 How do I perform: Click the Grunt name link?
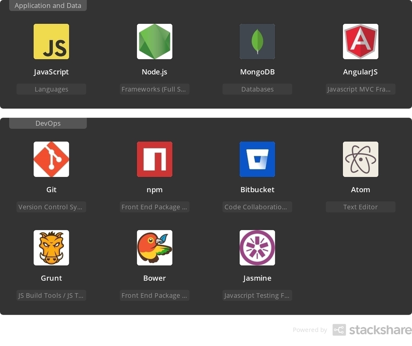coord(51,278)
